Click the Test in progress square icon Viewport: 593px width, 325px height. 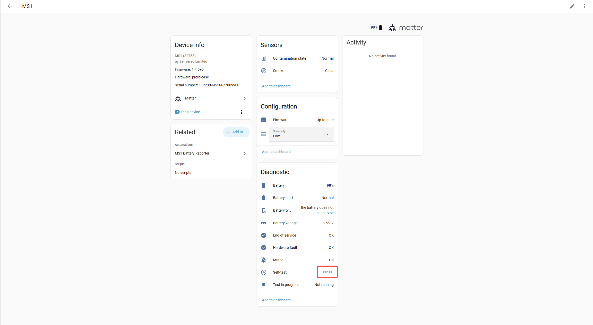(x=264, y=285)
